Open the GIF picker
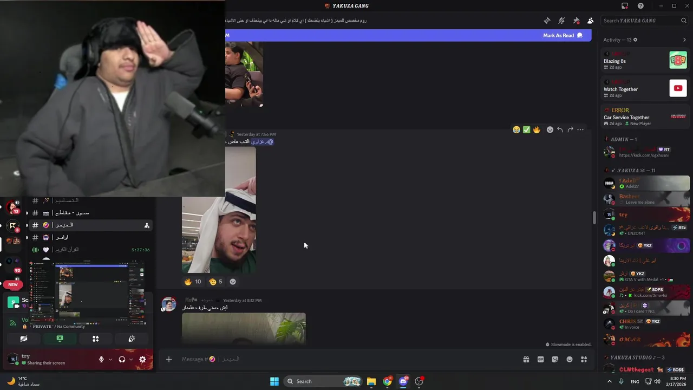The image size is (693, 390). [x=540, y=359]
